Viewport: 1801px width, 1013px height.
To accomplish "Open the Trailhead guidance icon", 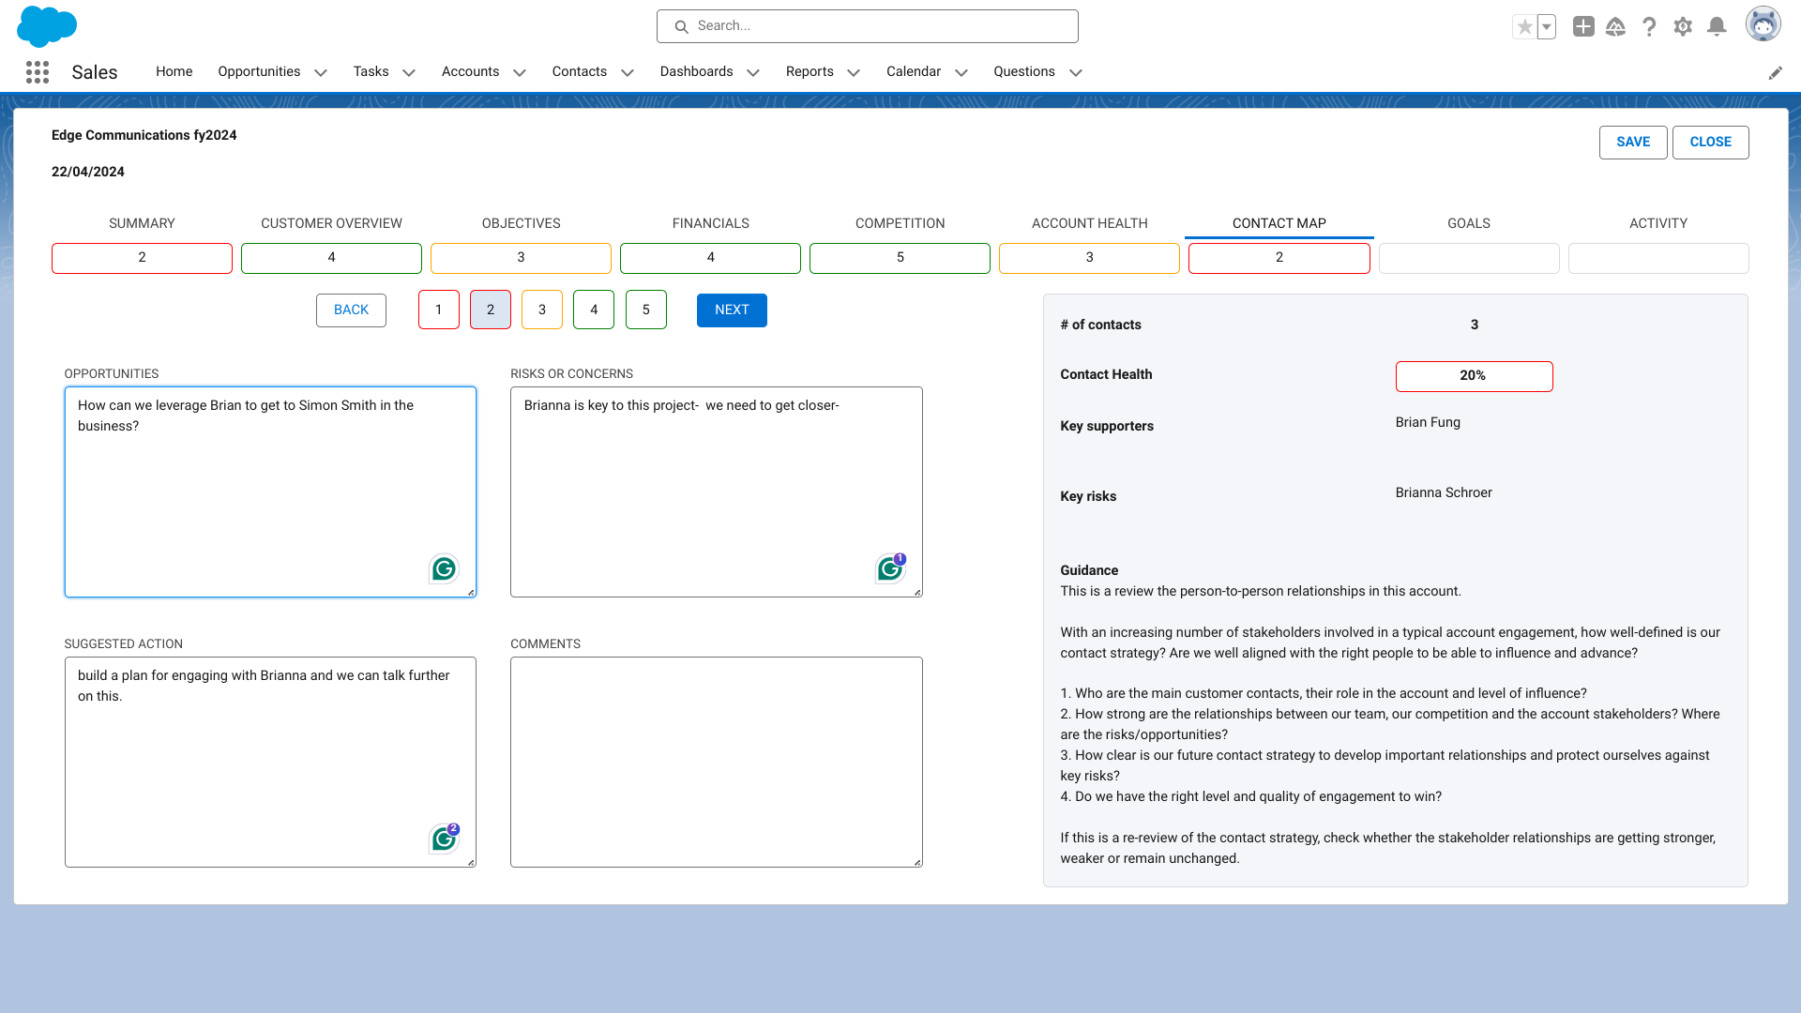I will click(x=1615, y=26).
